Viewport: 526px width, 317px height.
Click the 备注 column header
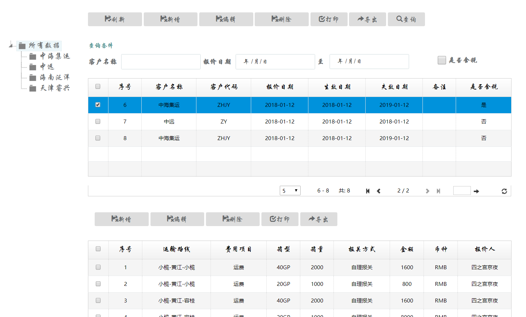coord(439,87)
